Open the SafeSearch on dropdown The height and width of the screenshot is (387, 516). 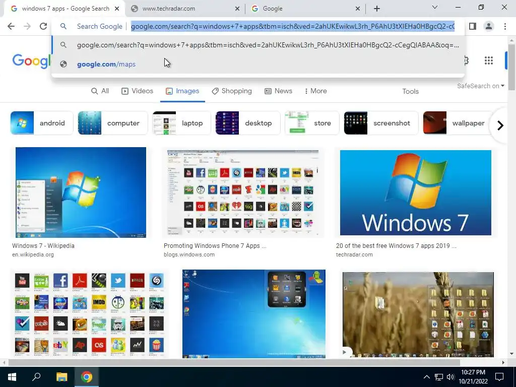tap(481, 86)
